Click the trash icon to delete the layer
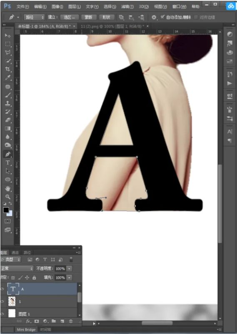The image size is (237, 334). (71, 321)
